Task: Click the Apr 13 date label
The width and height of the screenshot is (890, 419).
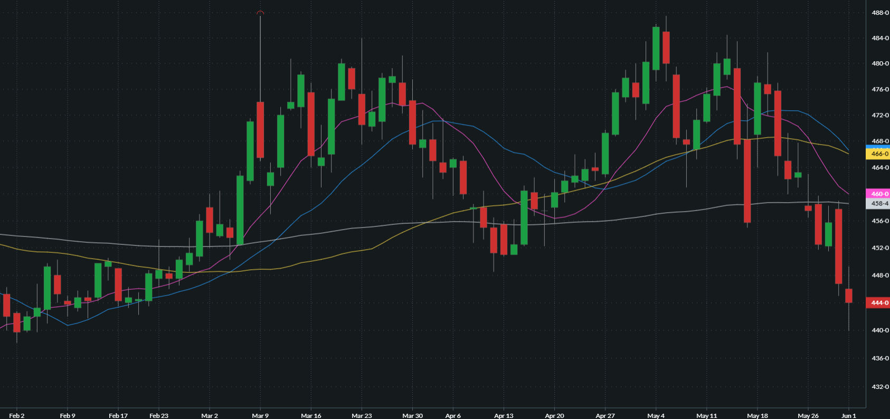Action: [504, 415]
